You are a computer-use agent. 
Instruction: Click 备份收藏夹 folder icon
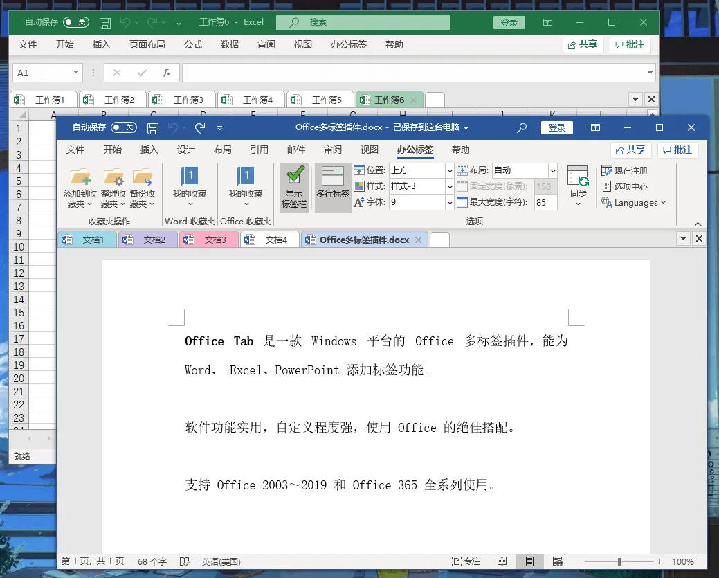(143, 177)
